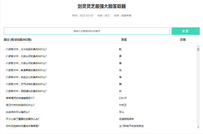Click the source label 来源
This screenshot has width=203, height=134.
[122, 16]
